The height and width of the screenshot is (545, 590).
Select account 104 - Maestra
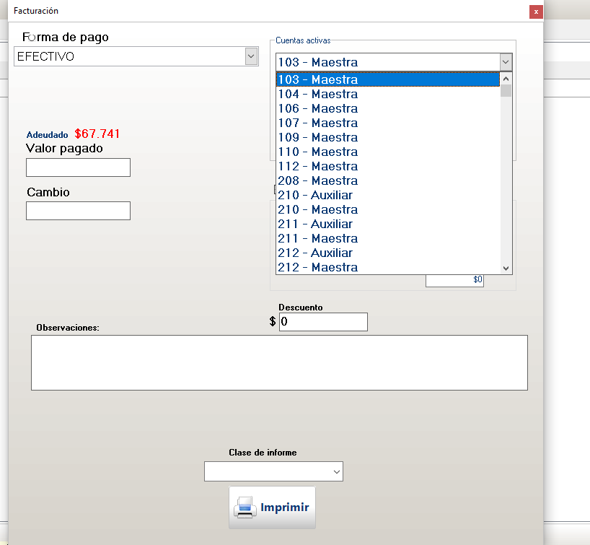(x=317, y=94)
